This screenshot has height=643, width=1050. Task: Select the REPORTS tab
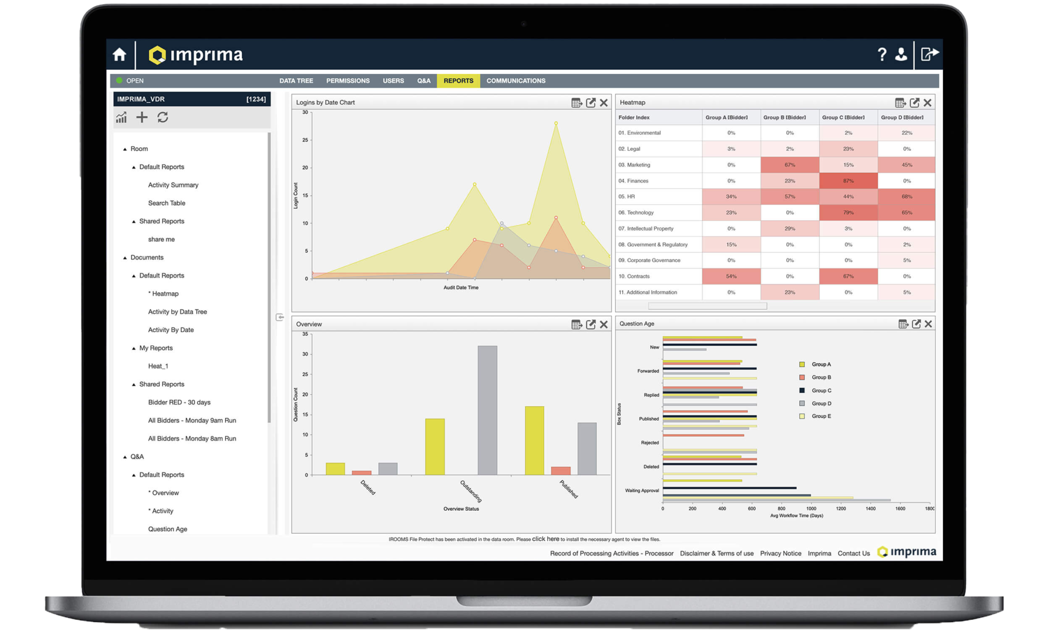[458, 82]
